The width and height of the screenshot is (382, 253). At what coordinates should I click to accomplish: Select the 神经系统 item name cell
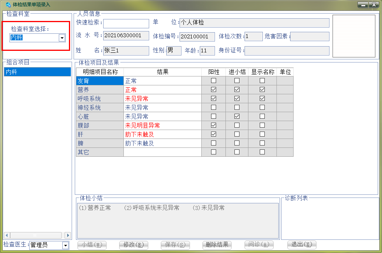tap(100, 107)
